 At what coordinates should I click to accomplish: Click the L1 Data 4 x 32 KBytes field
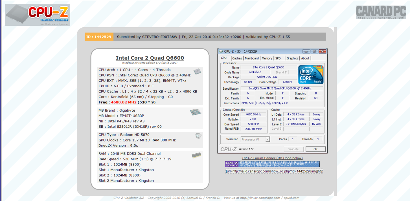click(x=296, y=114)
